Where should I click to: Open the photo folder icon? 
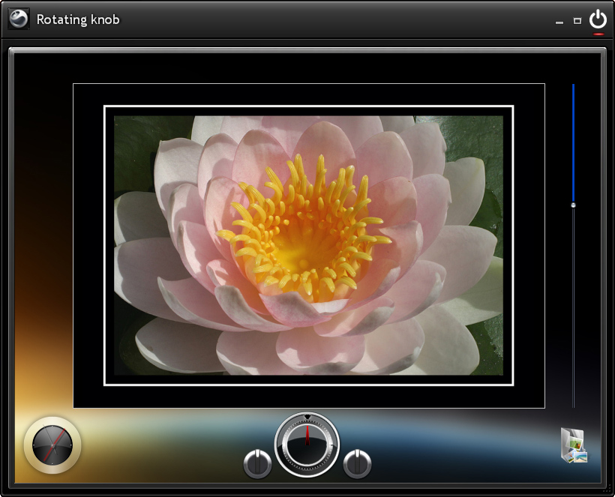pos(574,445)
